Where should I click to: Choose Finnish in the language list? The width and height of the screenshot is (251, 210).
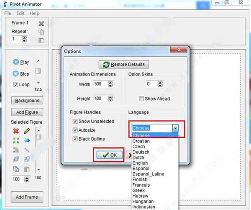click(155, 180)
